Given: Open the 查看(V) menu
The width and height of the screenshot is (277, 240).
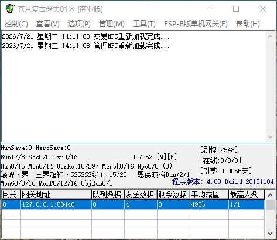Looking at the screenshot, I should coord(48,24).
